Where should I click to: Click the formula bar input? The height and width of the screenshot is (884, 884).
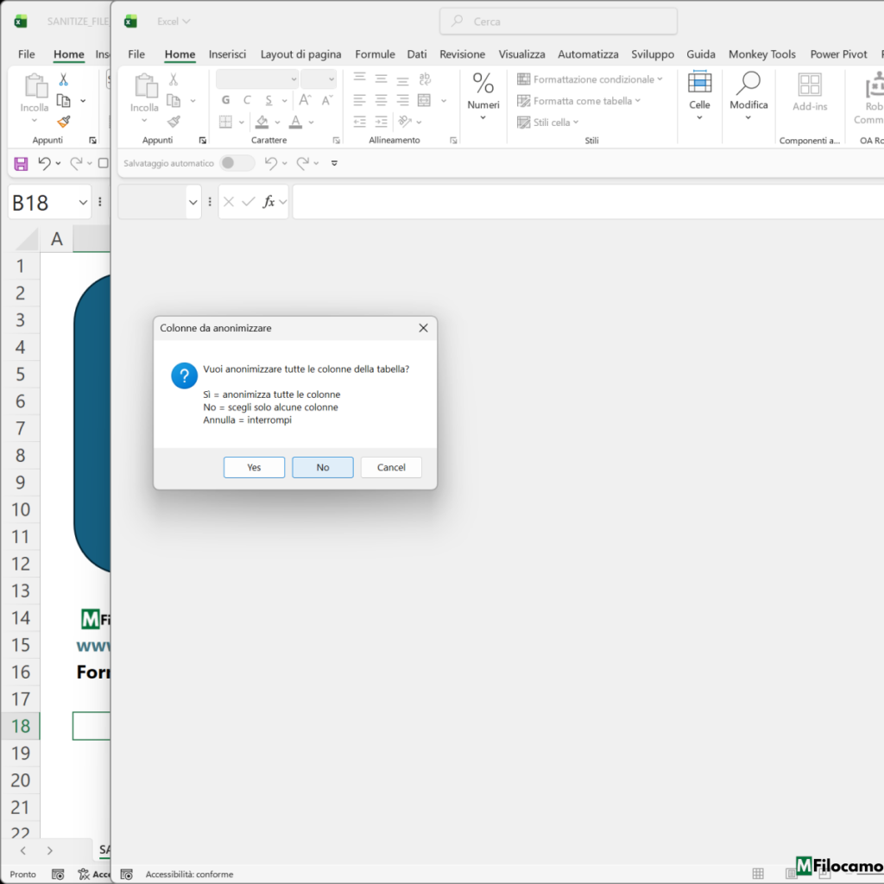pyautogui.click(x=587, y=202)
